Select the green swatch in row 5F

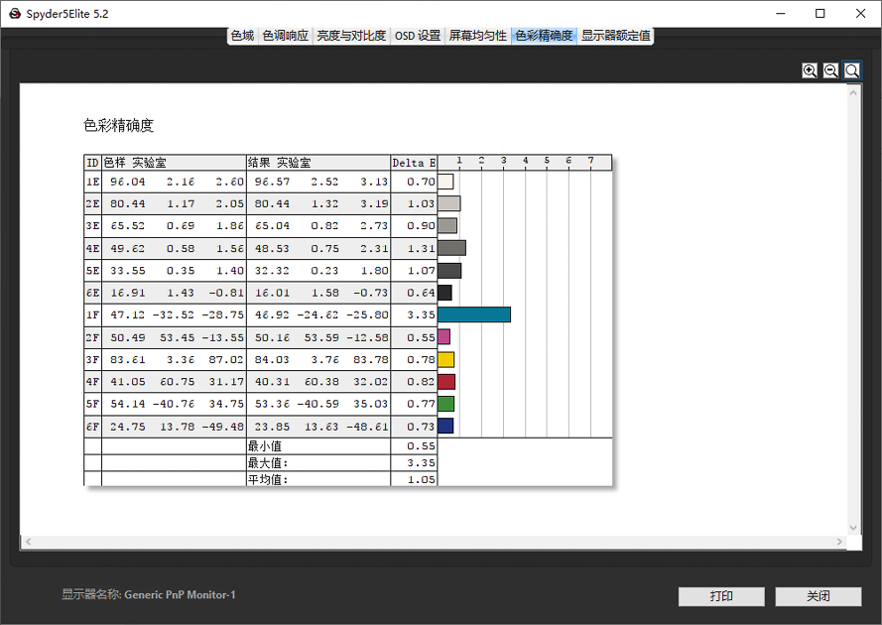[x=447, y=403]
